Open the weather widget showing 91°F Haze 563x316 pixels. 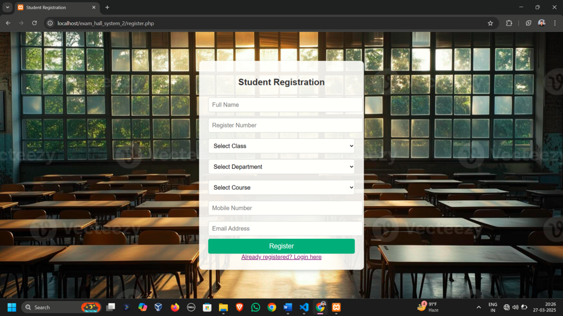[428, 307]
